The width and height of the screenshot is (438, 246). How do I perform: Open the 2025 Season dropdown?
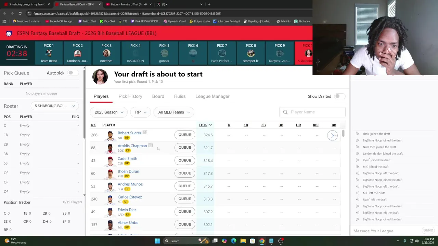[x=109, y=112]
